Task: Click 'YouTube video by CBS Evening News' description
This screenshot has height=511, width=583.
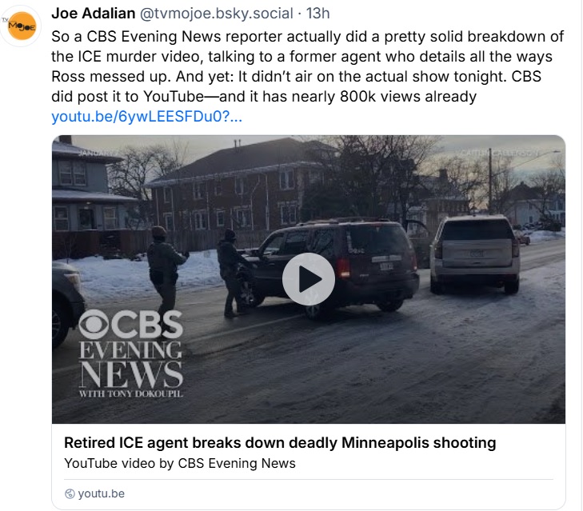Action: [x=180, y=463]
